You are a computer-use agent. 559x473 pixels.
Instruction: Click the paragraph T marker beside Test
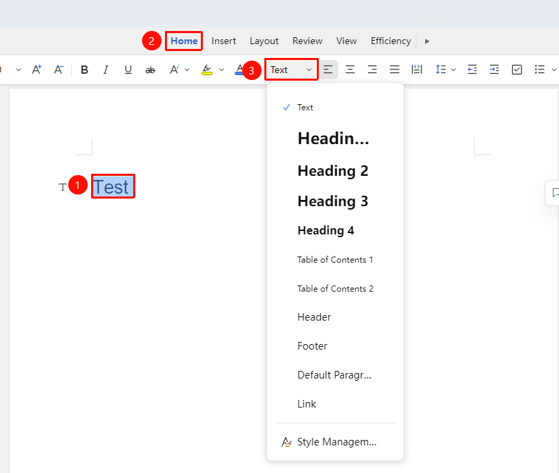63,187
